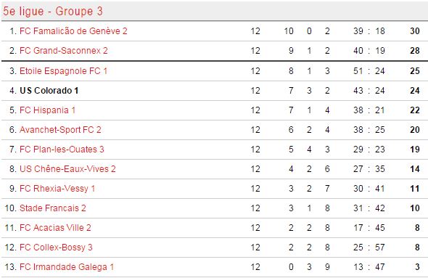Select the Stade Francais 2 link

tap(53, 208)
